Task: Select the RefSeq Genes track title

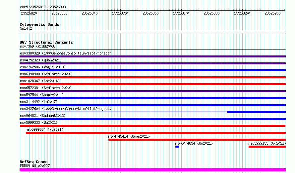Action: 34,162
